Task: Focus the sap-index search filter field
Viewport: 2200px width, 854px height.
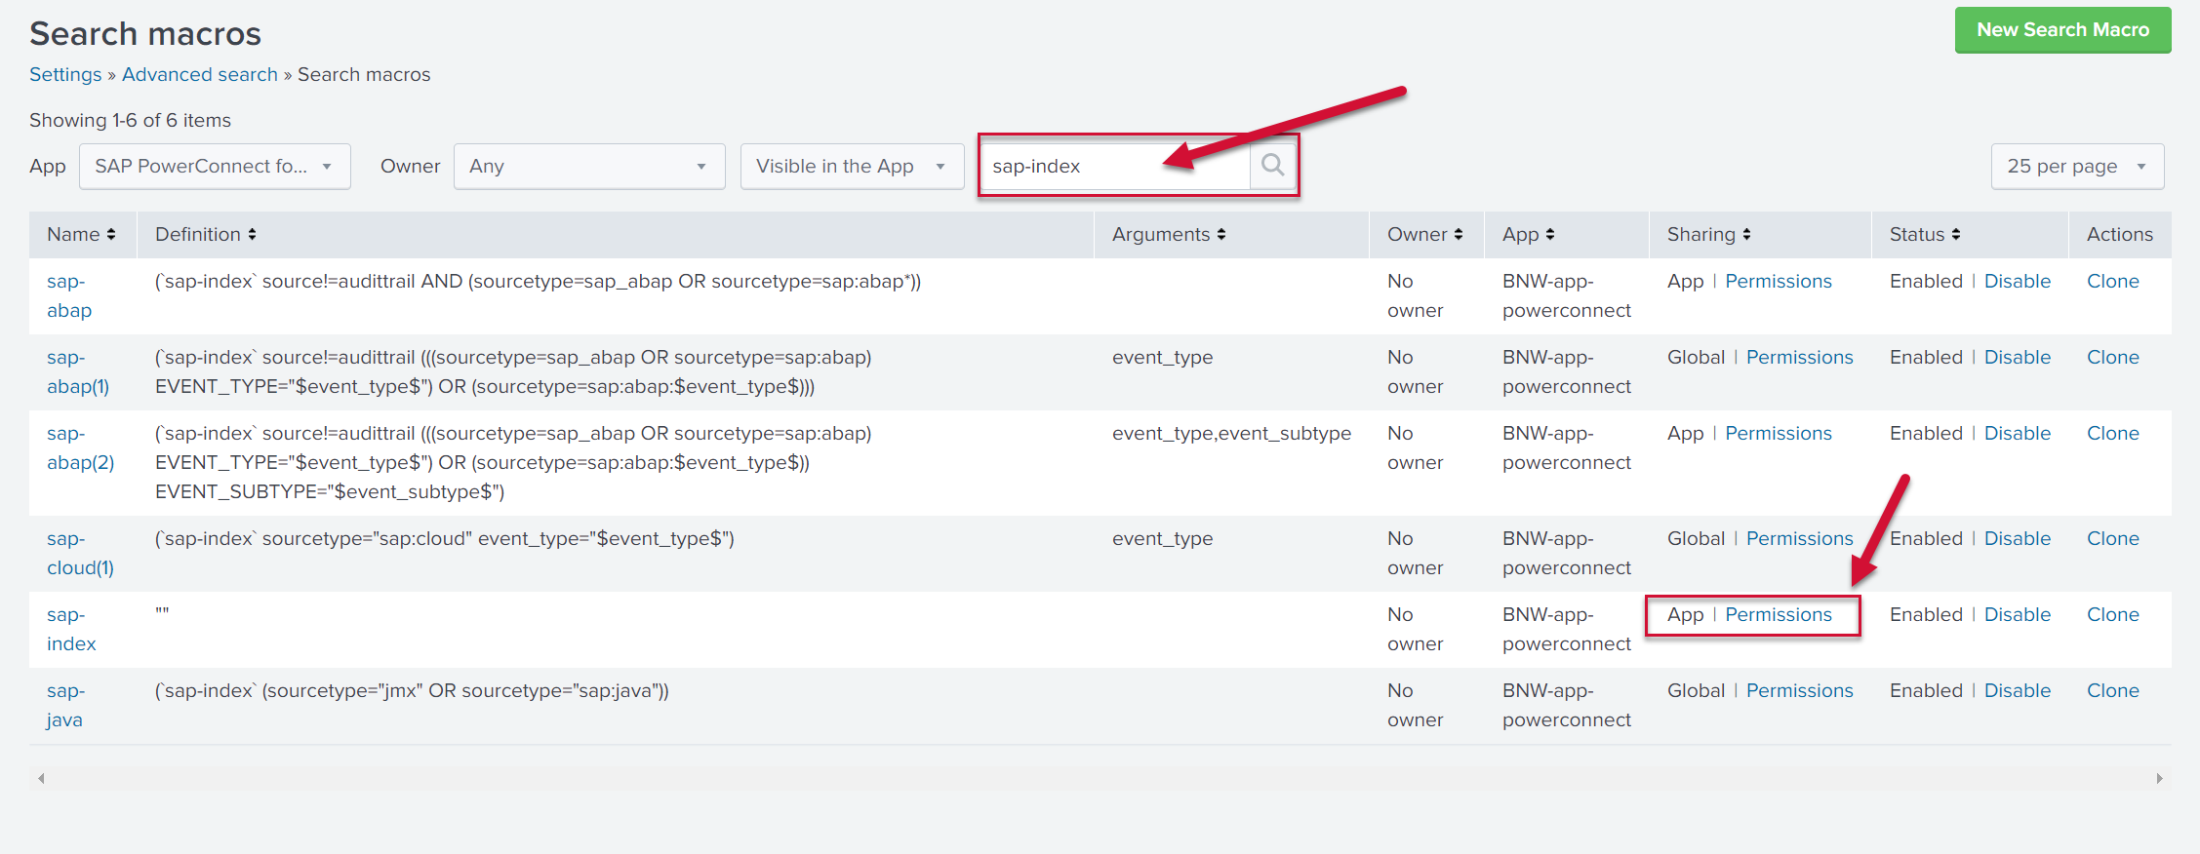Action: click(x=1112, y=167)
